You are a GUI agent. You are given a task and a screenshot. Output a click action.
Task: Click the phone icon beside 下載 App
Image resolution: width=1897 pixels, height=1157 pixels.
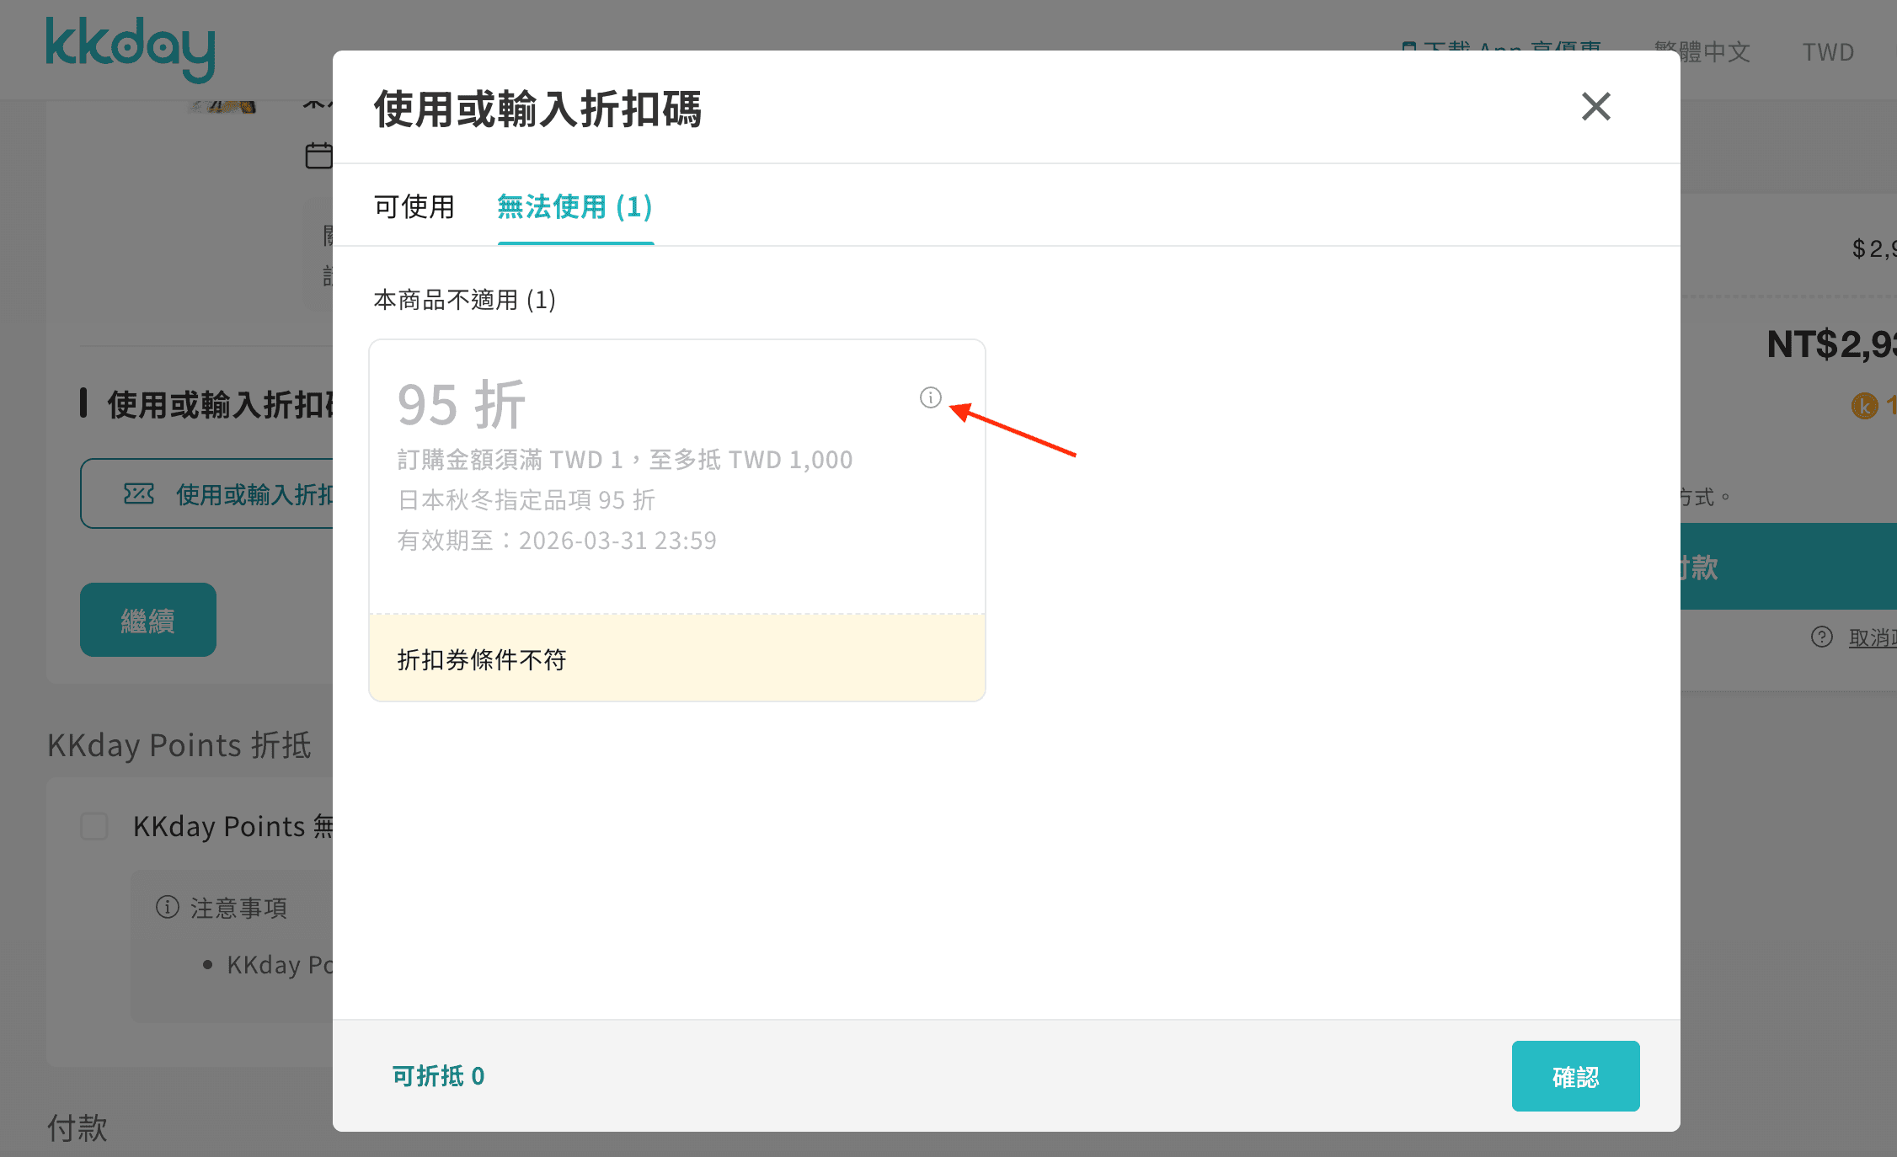pyautogui.click(x=1411, y=48)
